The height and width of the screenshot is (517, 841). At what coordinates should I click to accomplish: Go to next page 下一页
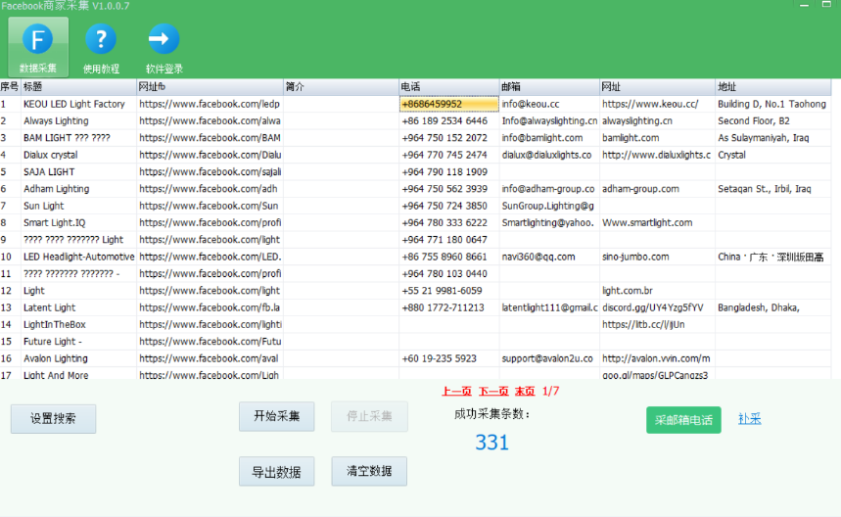coord(493,391)
